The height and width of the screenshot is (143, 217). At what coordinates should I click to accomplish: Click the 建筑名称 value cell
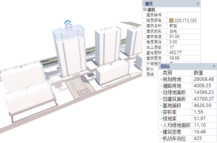pos(184,26)
